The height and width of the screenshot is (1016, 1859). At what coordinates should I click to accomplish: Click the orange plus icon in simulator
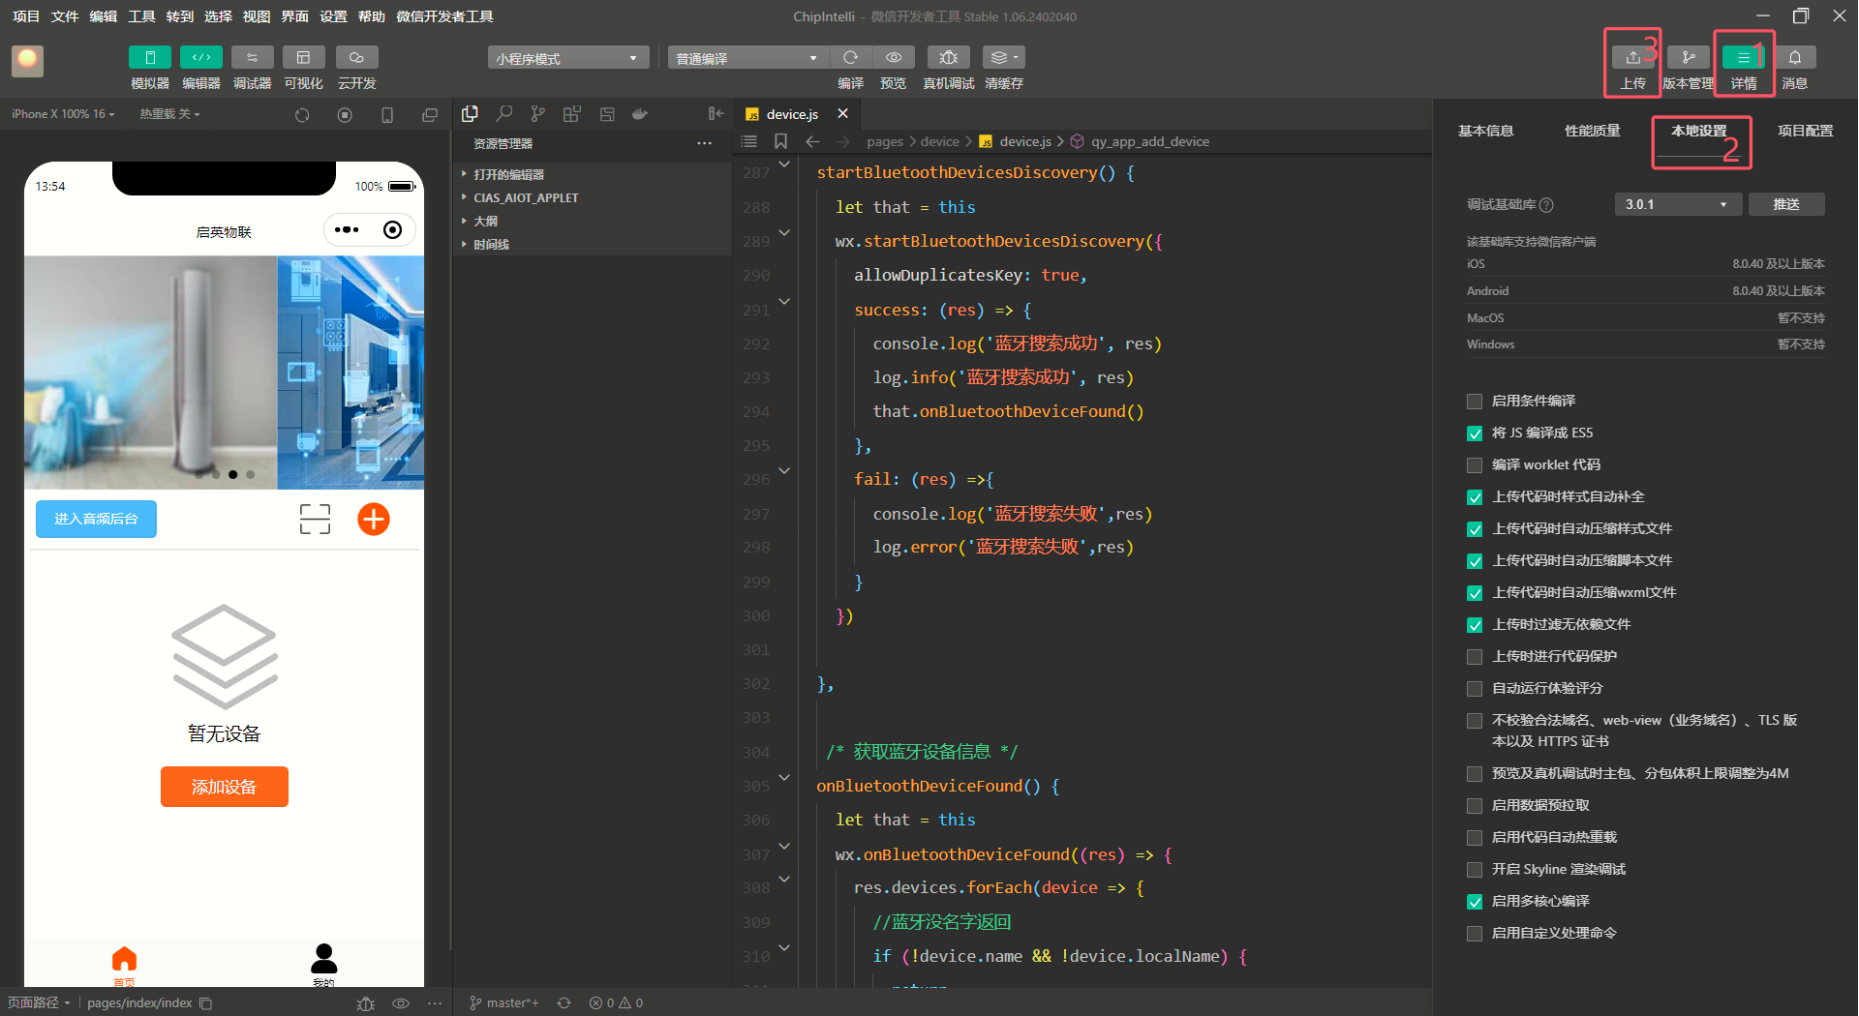[374, 520]
